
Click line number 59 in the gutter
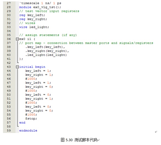9,130
